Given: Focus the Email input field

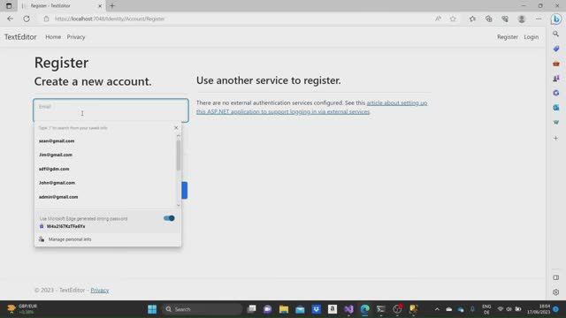Looking at the screenshot, I should click(111, 110).
